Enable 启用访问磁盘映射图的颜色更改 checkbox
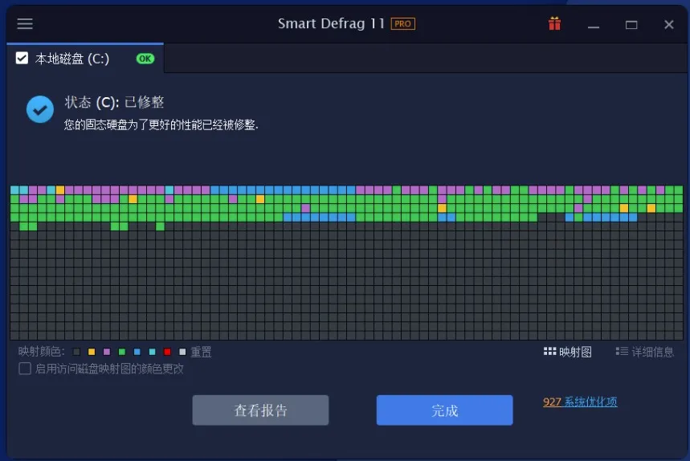Image resolution: width=690 pixels, height=461 pixels. 25,369
